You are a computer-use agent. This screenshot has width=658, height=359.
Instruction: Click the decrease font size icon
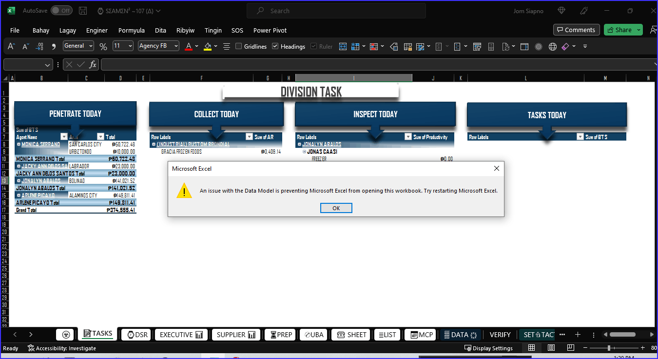point(26,46)
